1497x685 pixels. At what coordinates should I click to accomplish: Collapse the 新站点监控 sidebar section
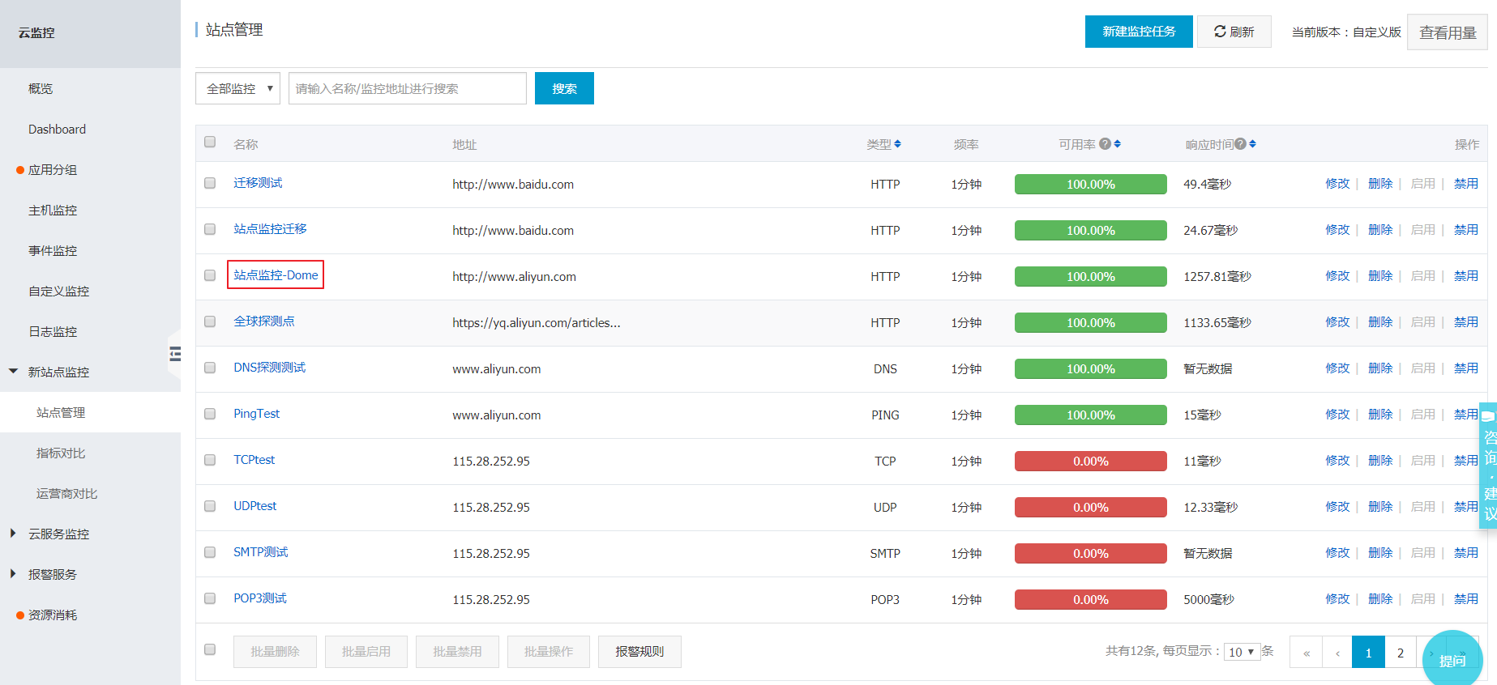pyautogui.click(x=13, y=372)
